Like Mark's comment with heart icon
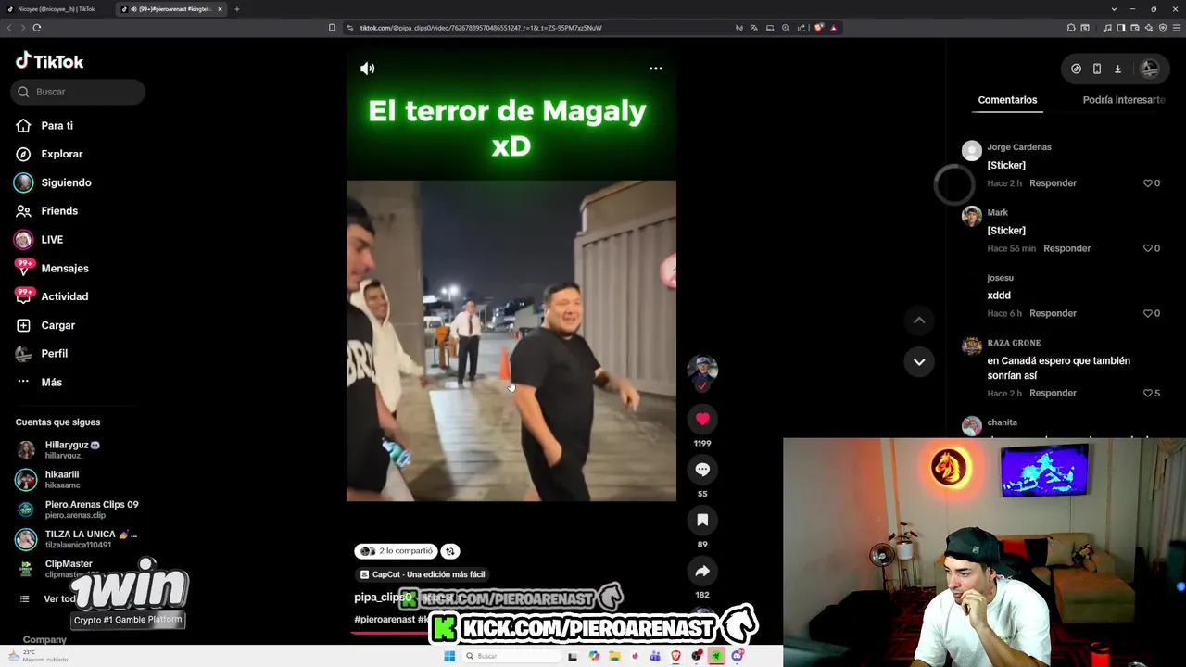1186x667 pixels. (1148, 248)
